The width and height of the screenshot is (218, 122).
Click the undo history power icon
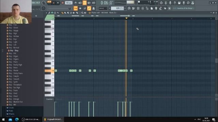161,3
